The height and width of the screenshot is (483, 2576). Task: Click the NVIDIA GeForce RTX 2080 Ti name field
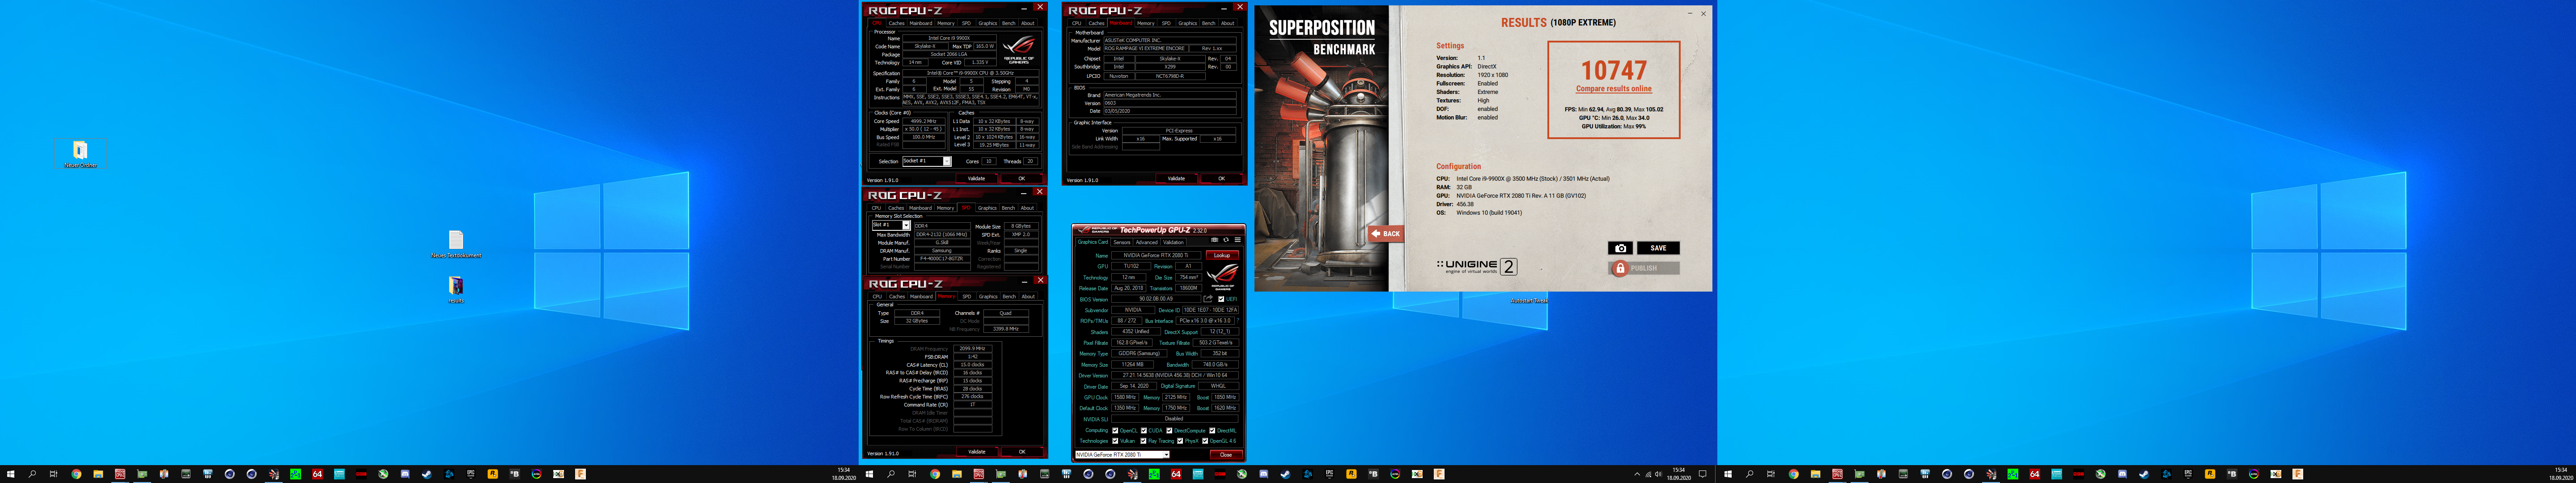click(1156, 255)
